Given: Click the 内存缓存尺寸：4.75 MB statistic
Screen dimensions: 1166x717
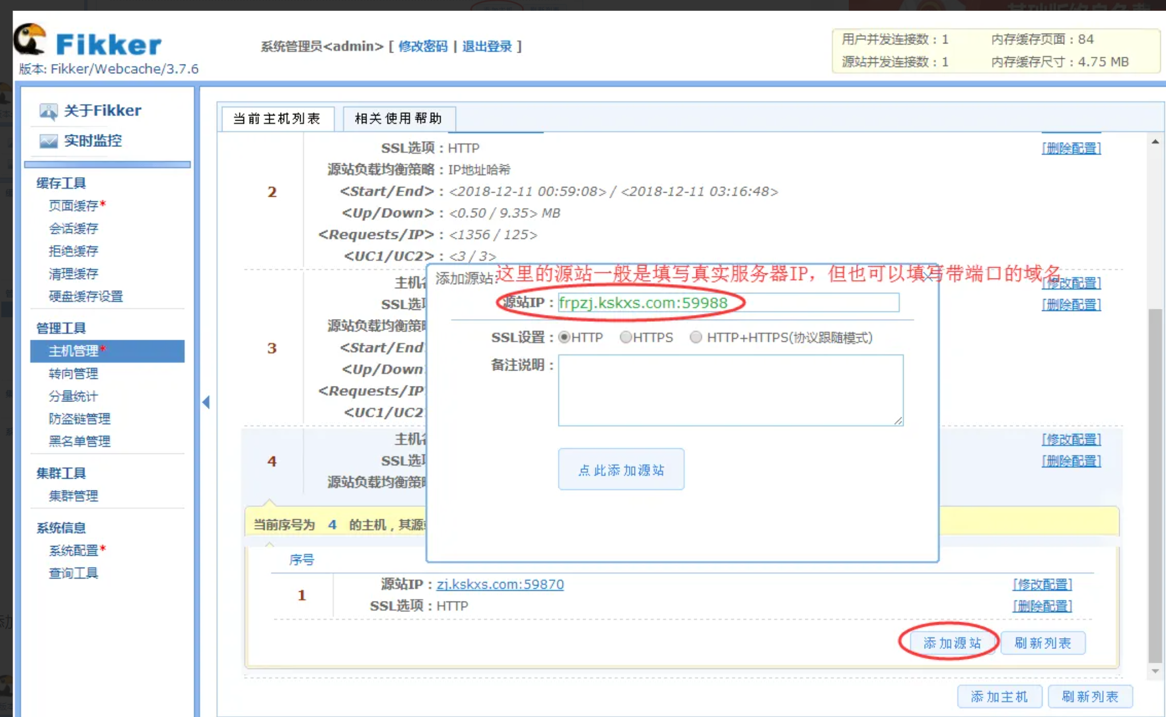Looking at the screenshot, I should (x=1060, y=62).
